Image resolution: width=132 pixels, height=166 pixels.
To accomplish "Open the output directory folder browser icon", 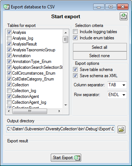I will [x=121, y=129].
